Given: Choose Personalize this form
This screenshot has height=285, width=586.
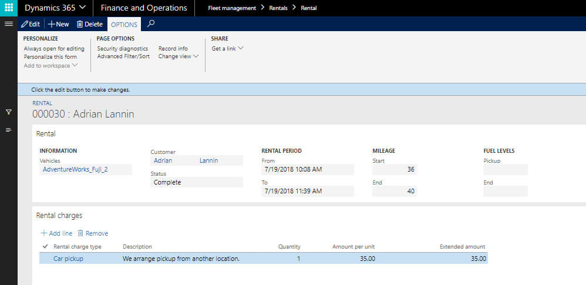Looking at the screenshot, I should pos(50,57).
